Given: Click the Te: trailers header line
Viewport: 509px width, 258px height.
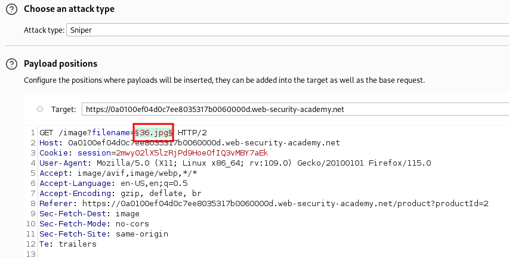Looking at the screenshot, I should pos(68,244).
